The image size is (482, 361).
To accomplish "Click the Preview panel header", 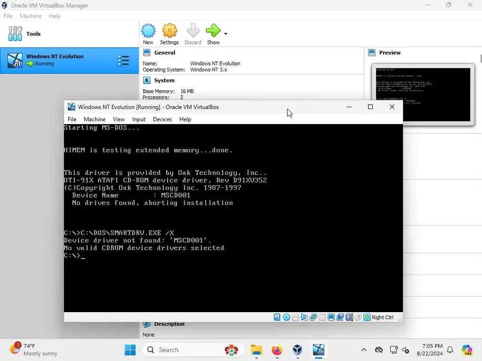I will pyautogui.click(x=390, y=53).
